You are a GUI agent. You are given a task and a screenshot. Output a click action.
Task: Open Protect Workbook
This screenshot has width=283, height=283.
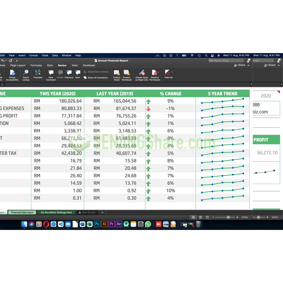point(127,75)
